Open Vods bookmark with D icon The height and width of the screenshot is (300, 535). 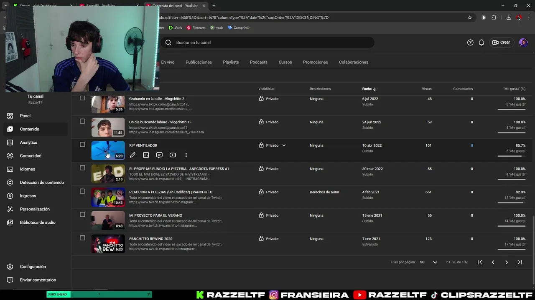coord(176,28)
